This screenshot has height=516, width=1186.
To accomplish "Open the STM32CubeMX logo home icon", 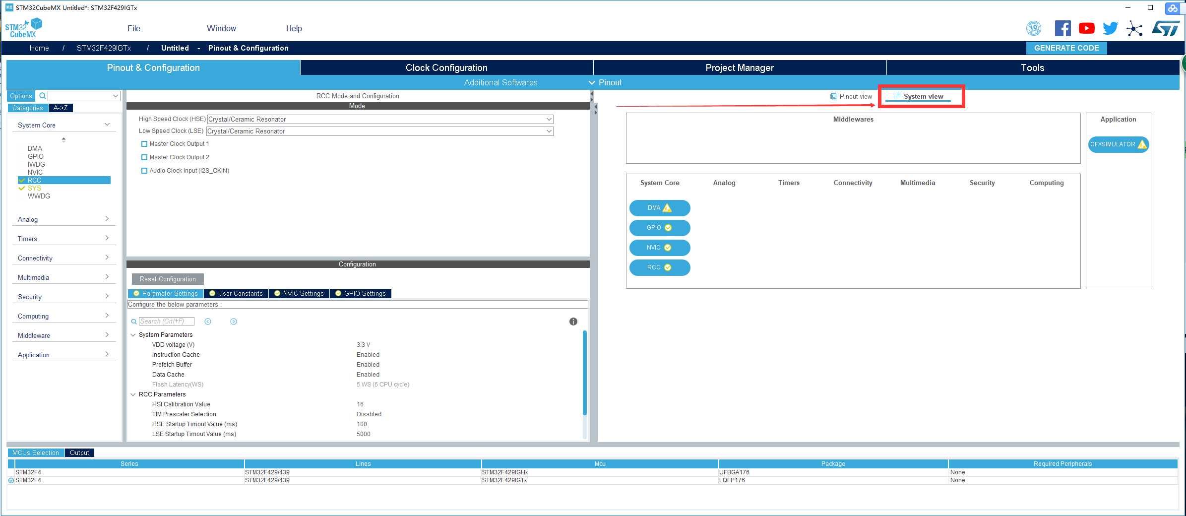I will coord(23,28).
